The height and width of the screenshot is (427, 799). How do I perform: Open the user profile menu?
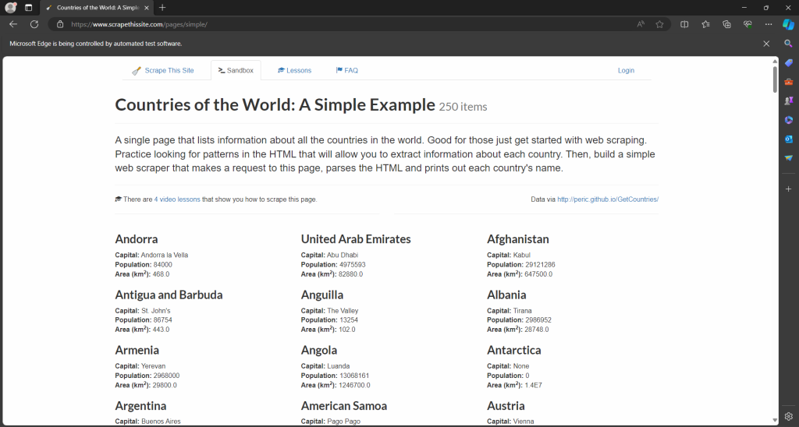point(10,7)
